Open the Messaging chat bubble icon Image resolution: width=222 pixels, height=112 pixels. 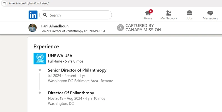tap(210, 13)
